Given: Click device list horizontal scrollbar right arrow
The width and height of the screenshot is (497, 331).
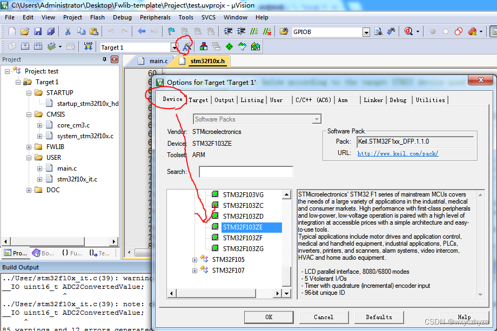Looking at the screenshot, I should click(277, 293).
